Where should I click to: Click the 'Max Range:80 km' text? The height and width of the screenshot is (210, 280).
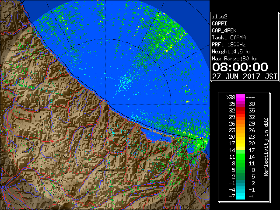click(234, 59)
